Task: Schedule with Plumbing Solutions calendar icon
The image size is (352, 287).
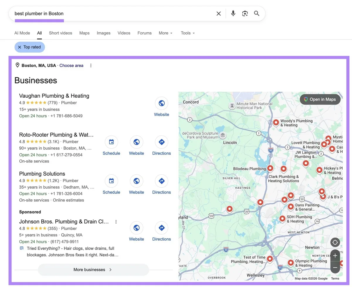Action: coord(111,181)
